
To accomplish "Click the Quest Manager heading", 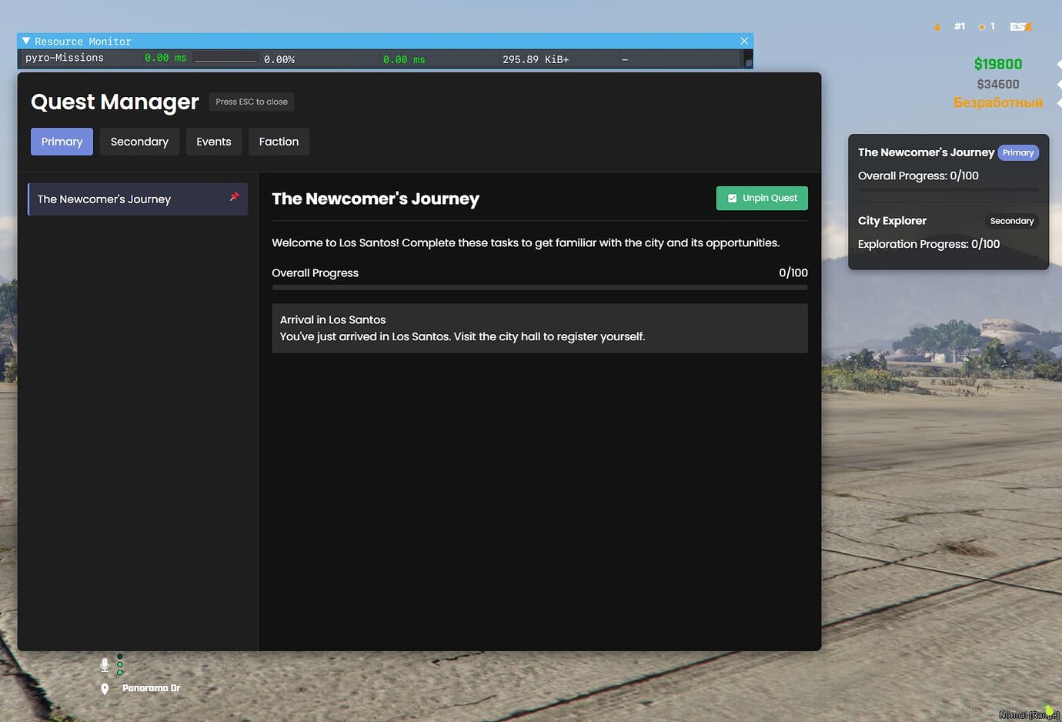I will (x=115, y=102).
